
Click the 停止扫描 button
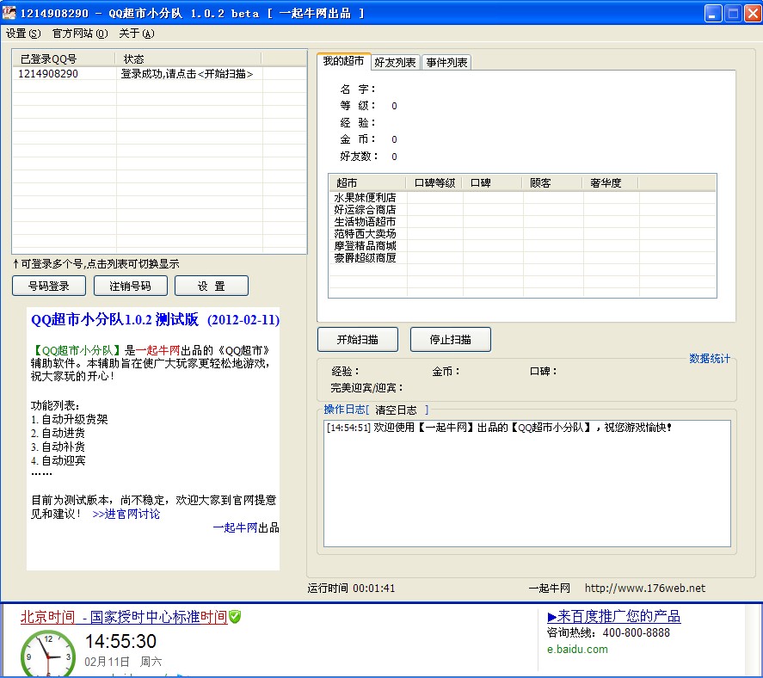pyautogui.click(x=450, y=339)
